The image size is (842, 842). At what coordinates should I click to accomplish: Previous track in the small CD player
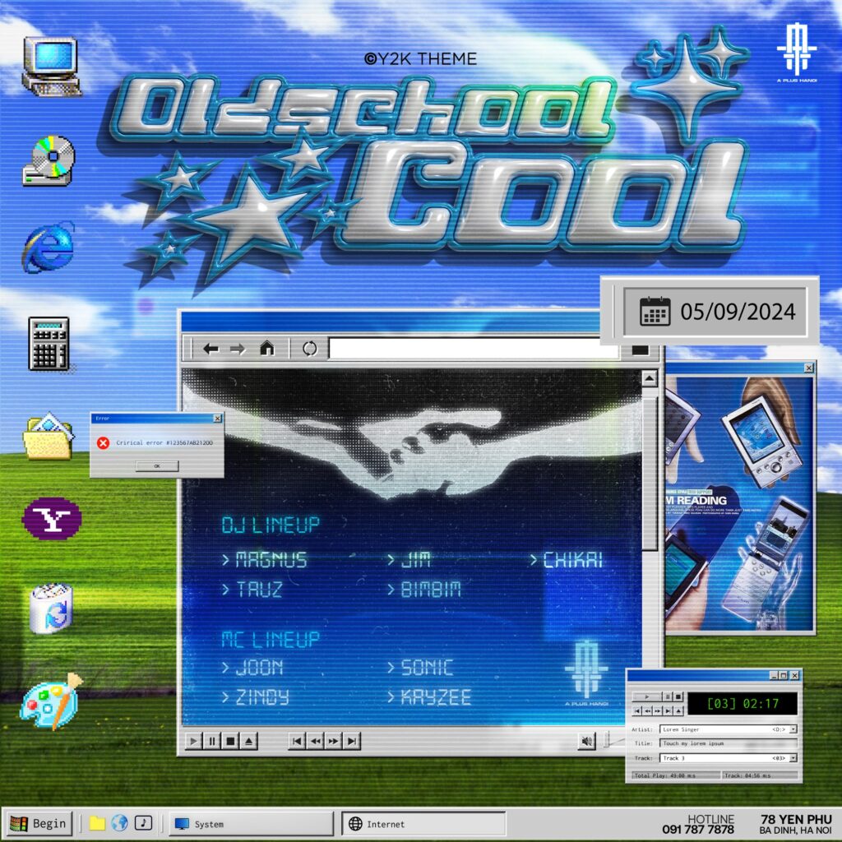pyautogui.click(x=637, y=711)
